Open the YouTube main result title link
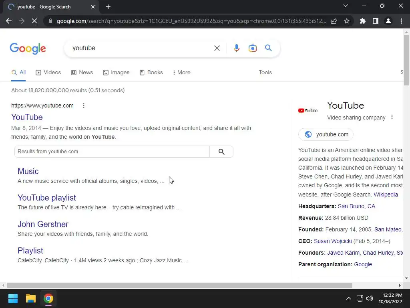This screenshot has width=410, height=308. 27,117
